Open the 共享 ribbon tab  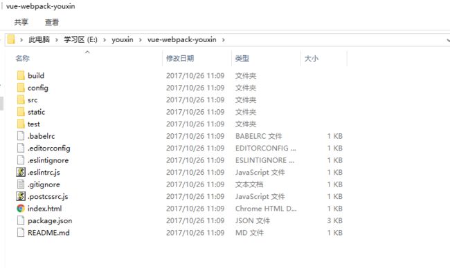[21, 22]
